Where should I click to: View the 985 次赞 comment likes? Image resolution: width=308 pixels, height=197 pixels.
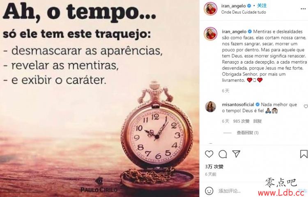coord(241,121)
